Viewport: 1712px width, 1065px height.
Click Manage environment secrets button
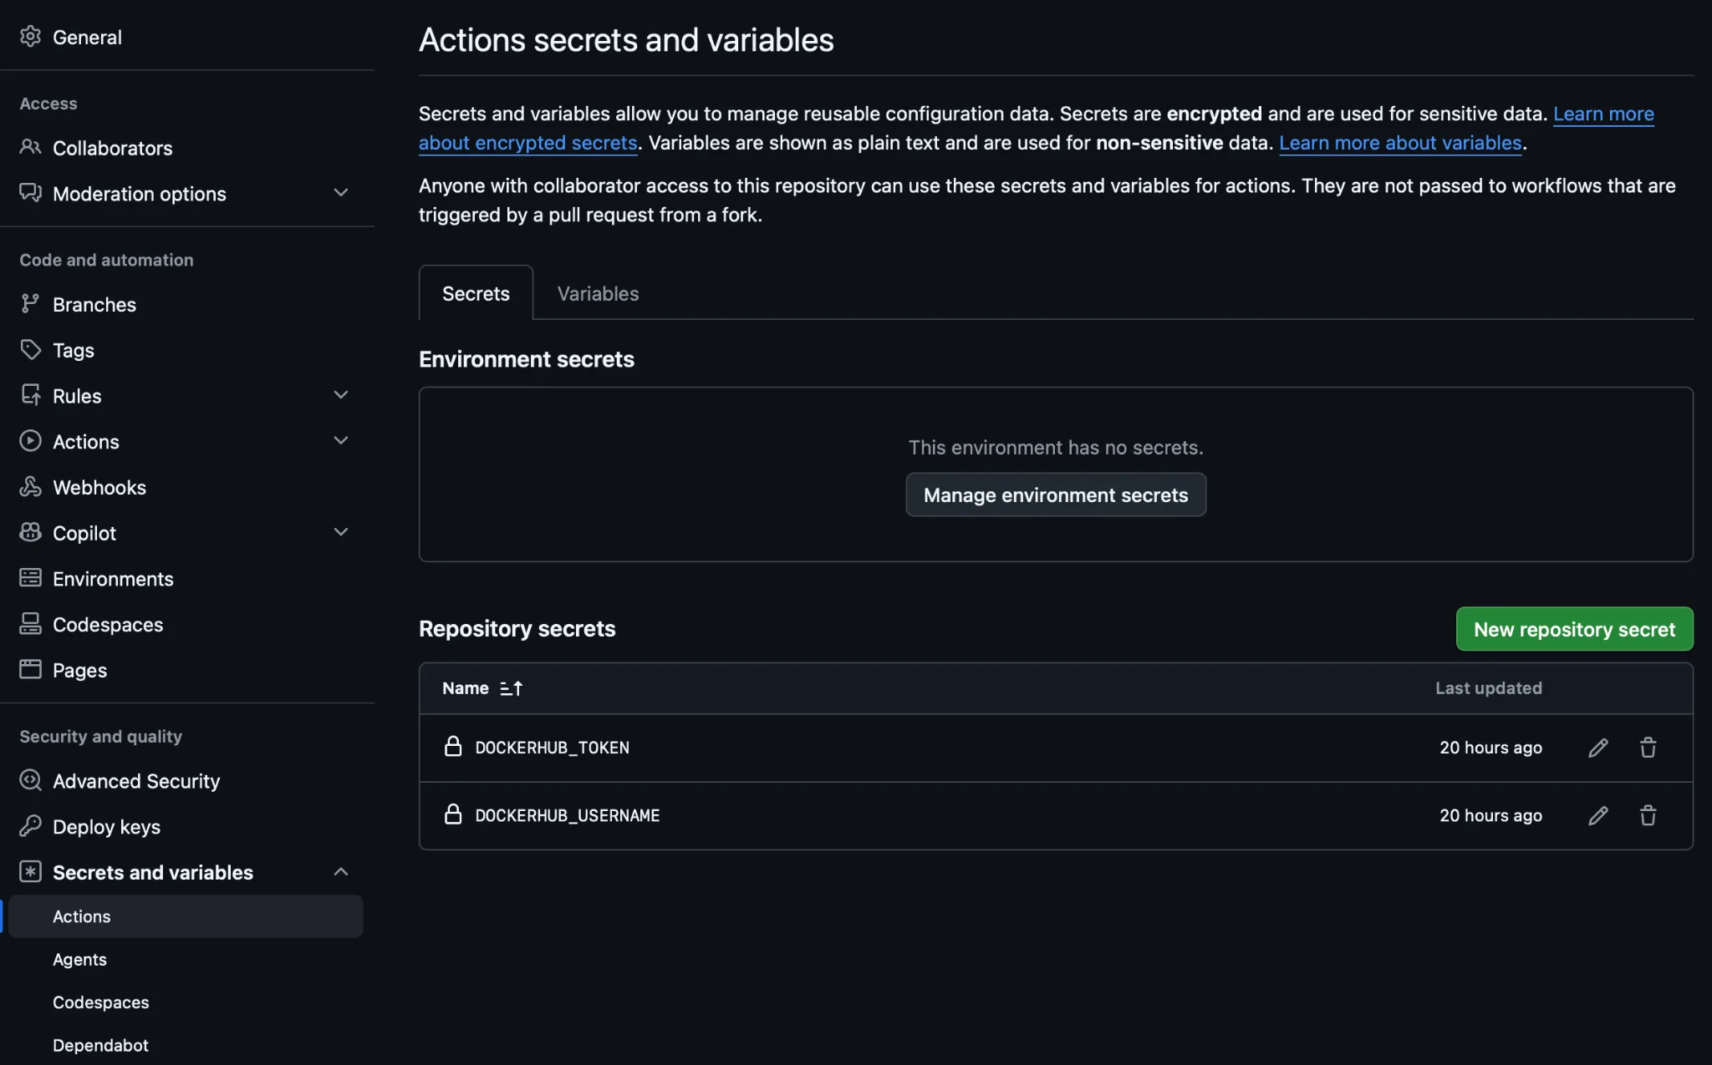[x=1055, y=494]
